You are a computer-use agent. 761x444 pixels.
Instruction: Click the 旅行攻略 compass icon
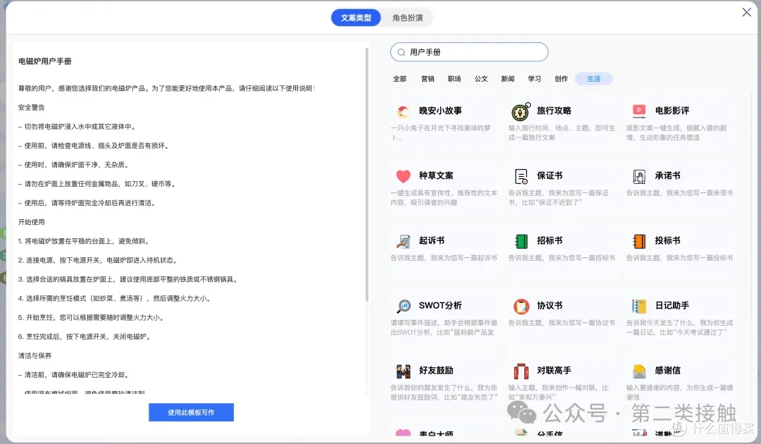pyautogui.click(x=521, y=111)
